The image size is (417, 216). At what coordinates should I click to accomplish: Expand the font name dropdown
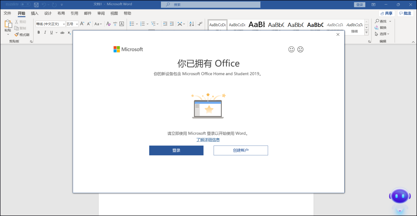pyautogui.click(x=64, y=24)
